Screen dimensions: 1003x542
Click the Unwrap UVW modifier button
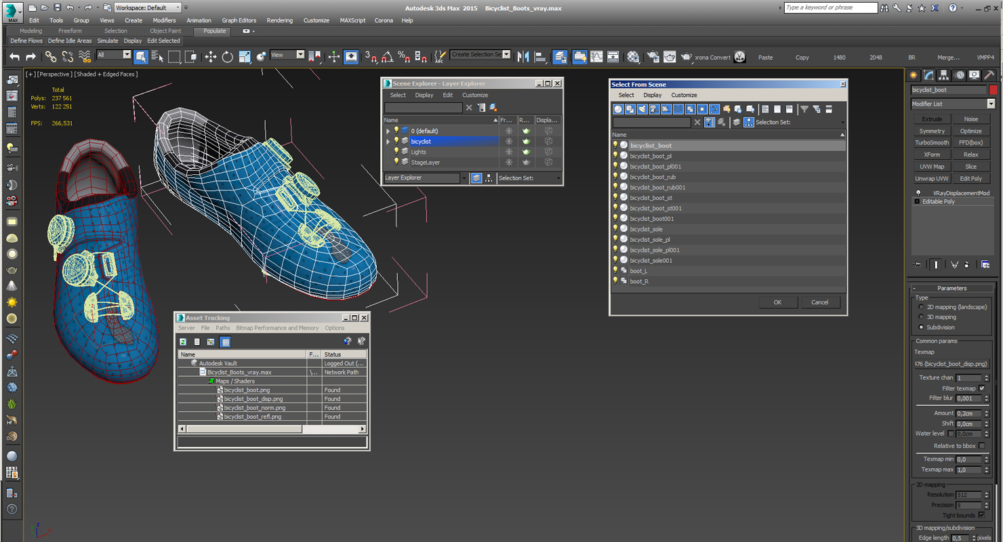point(932,179)
